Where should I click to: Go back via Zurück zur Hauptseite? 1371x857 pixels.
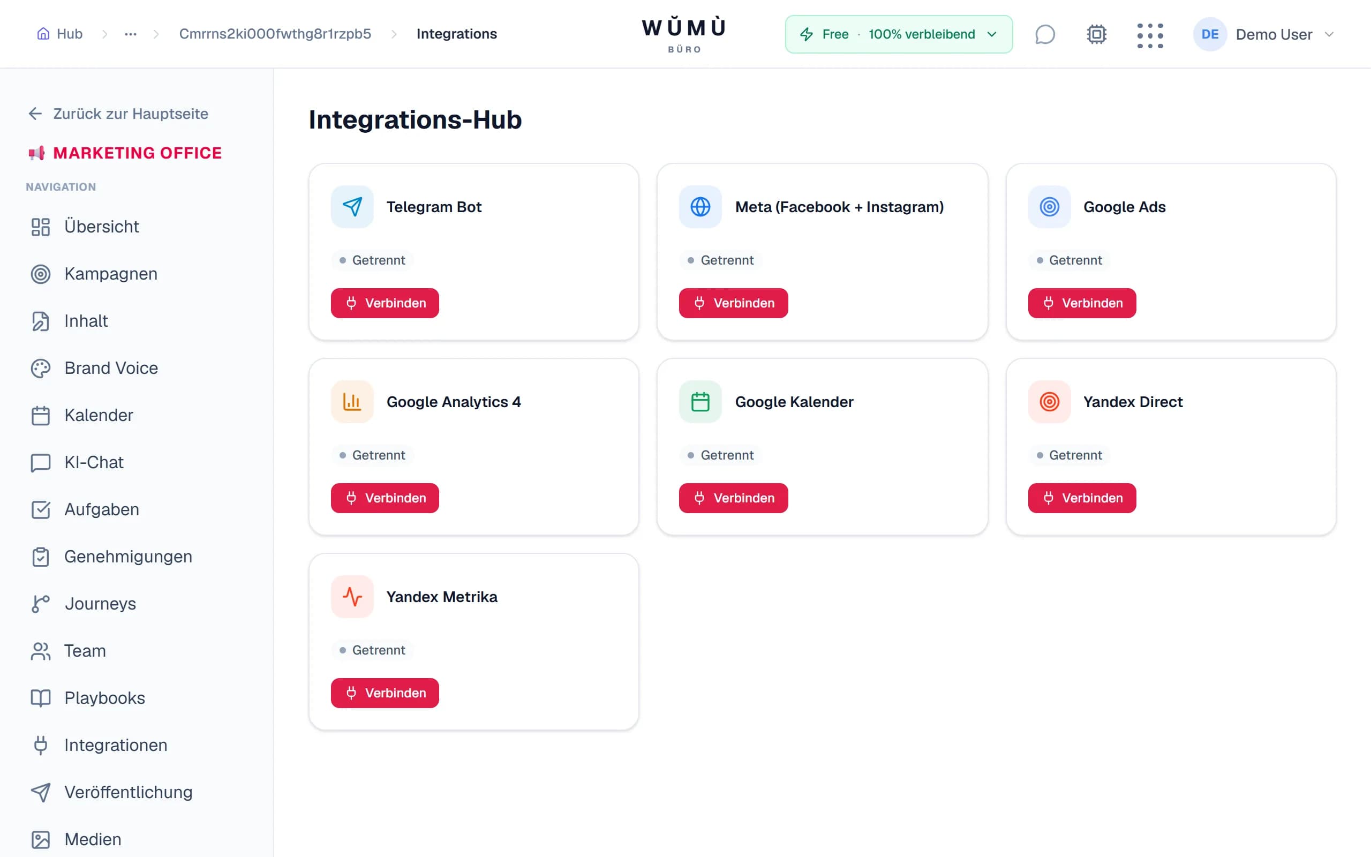click(118, 114)
